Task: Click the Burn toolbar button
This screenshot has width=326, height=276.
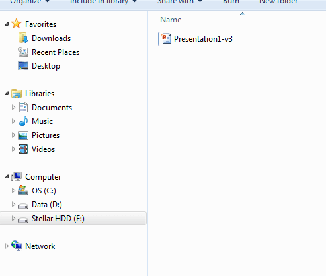Action: 231,2
